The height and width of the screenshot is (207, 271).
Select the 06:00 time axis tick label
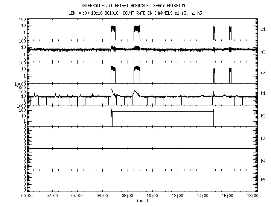pyautogui.click(x=102, y=196)
